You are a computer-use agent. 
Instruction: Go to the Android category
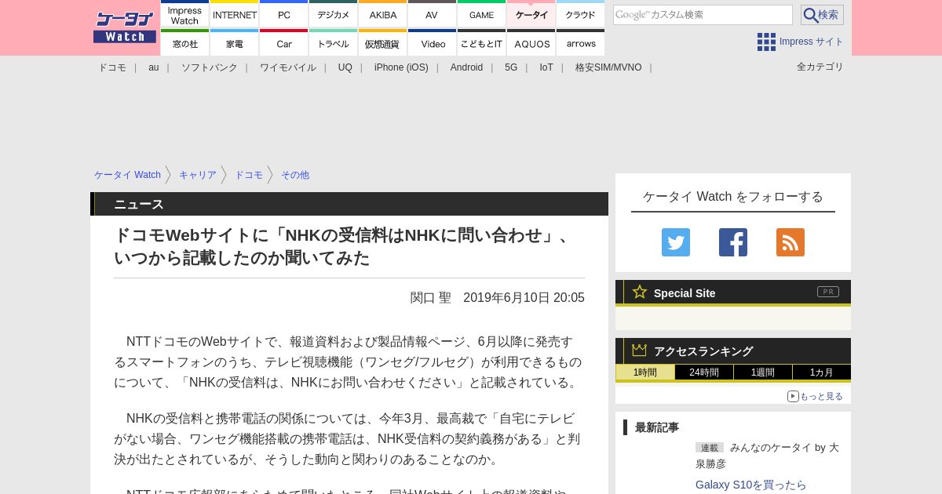point(466,67)
